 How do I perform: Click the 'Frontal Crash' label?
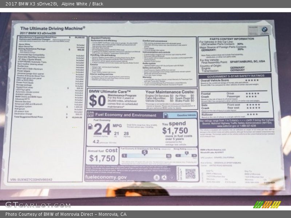tap(206, 95)
